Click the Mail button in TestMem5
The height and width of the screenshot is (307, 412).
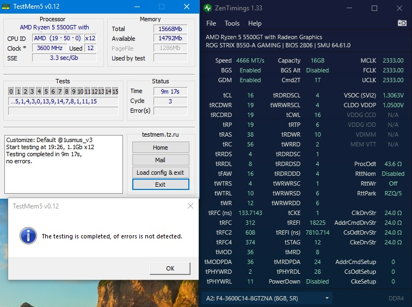tap(161, 160)
